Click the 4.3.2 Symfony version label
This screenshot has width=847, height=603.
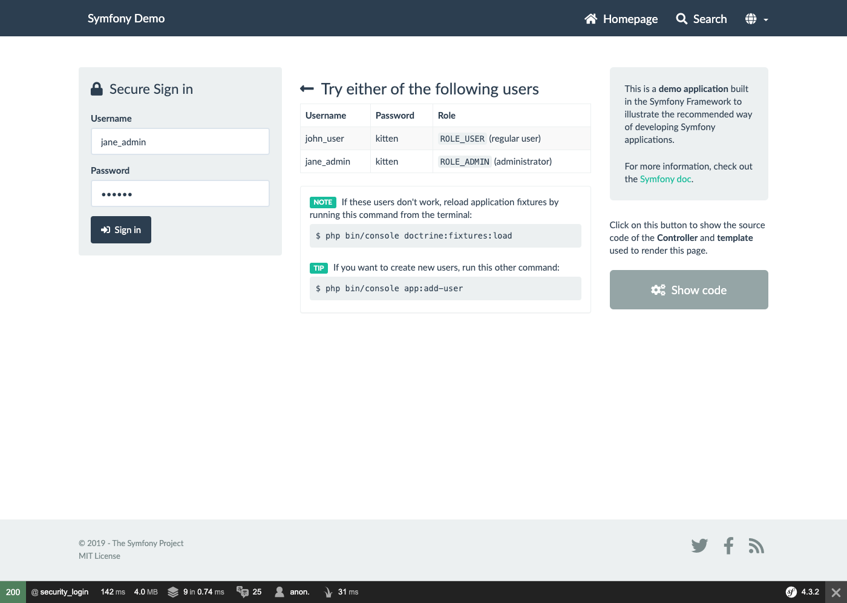click(810, 592)
